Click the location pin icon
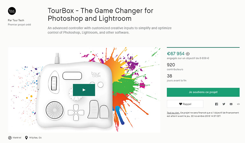 [26, 138]
